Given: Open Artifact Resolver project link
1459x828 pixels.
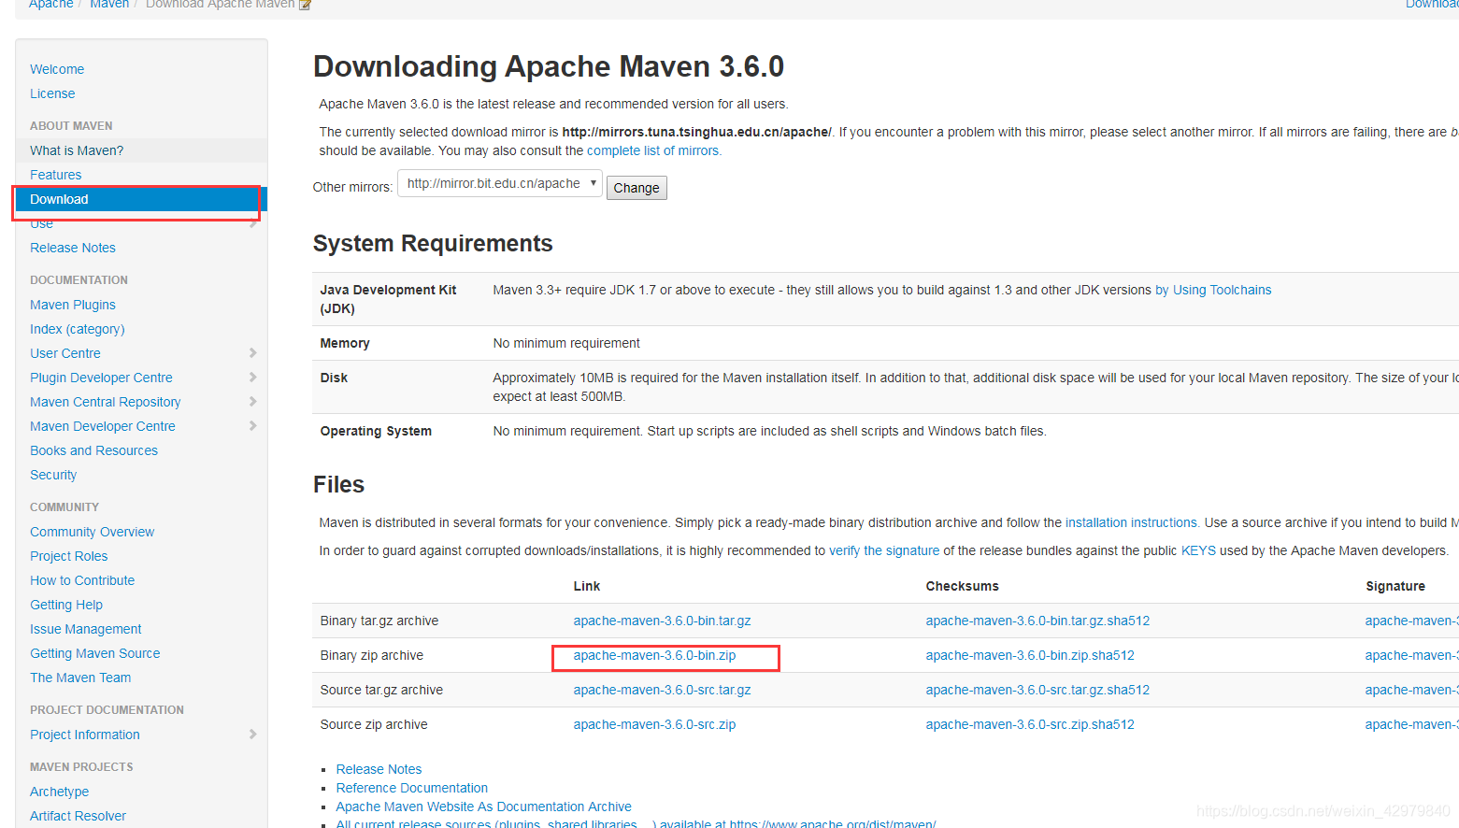Looking at the screenshot, I should coord(78,816).
